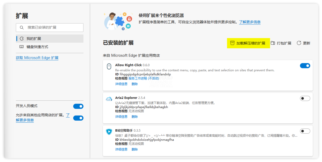Turn off 开发人员模式 switch

[78, 106]
